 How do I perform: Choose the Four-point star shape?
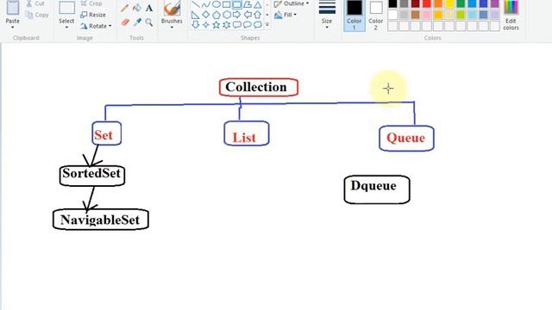(206, 25)
